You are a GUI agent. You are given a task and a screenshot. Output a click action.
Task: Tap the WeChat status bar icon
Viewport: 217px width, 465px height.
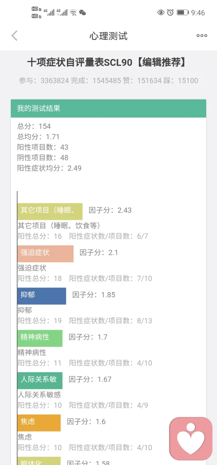[83, 13]
